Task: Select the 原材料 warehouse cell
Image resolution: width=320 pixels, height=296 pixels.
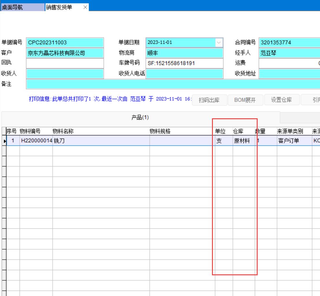Action: (x=243, y=141)
